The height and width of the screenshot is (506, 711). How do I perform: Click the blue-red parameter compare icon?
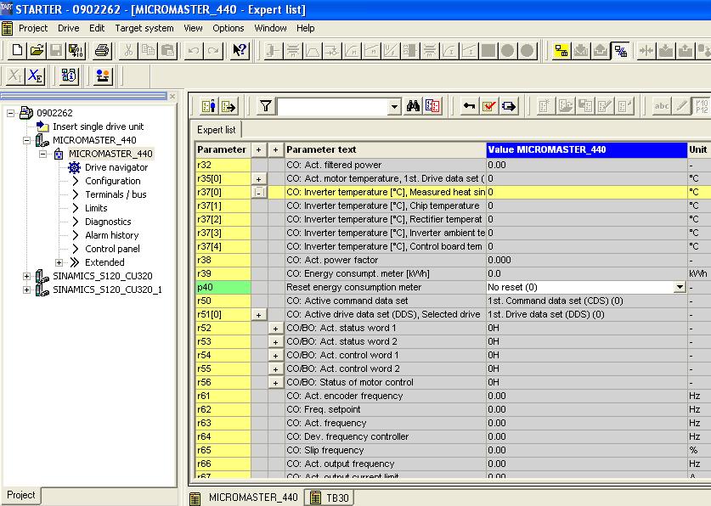point(432,106)
